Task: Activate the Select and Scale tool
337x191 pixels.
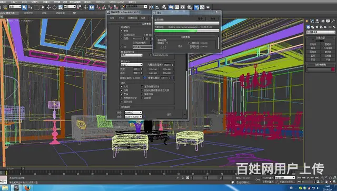Action: [61, 7]
